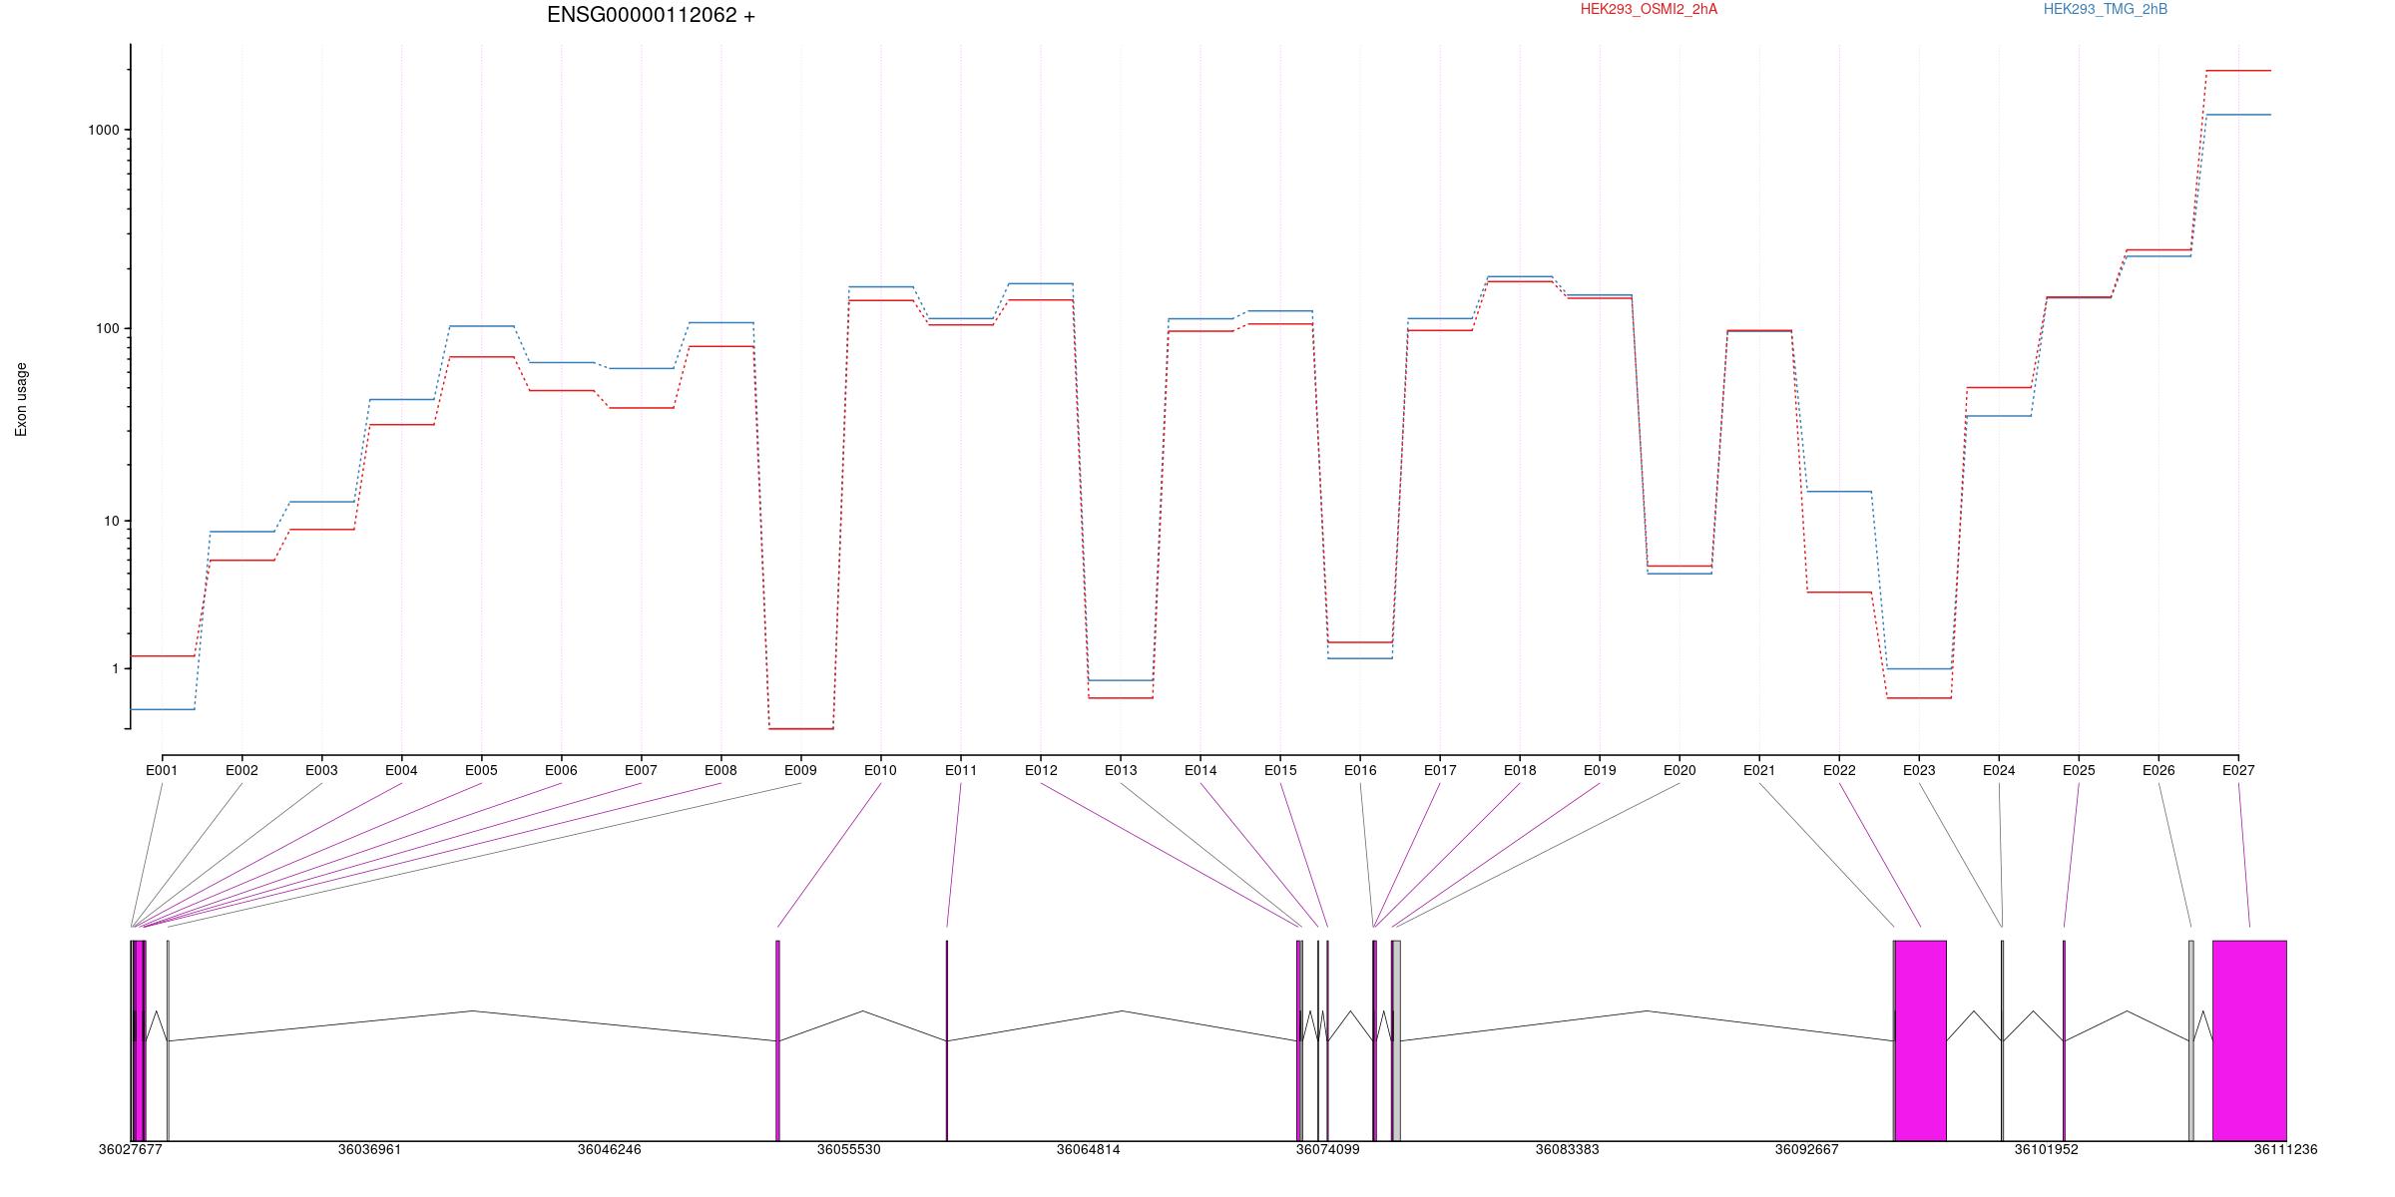2395x1197 pixels.
Task: Click the red E001 usage line segment
Action: 163,656
